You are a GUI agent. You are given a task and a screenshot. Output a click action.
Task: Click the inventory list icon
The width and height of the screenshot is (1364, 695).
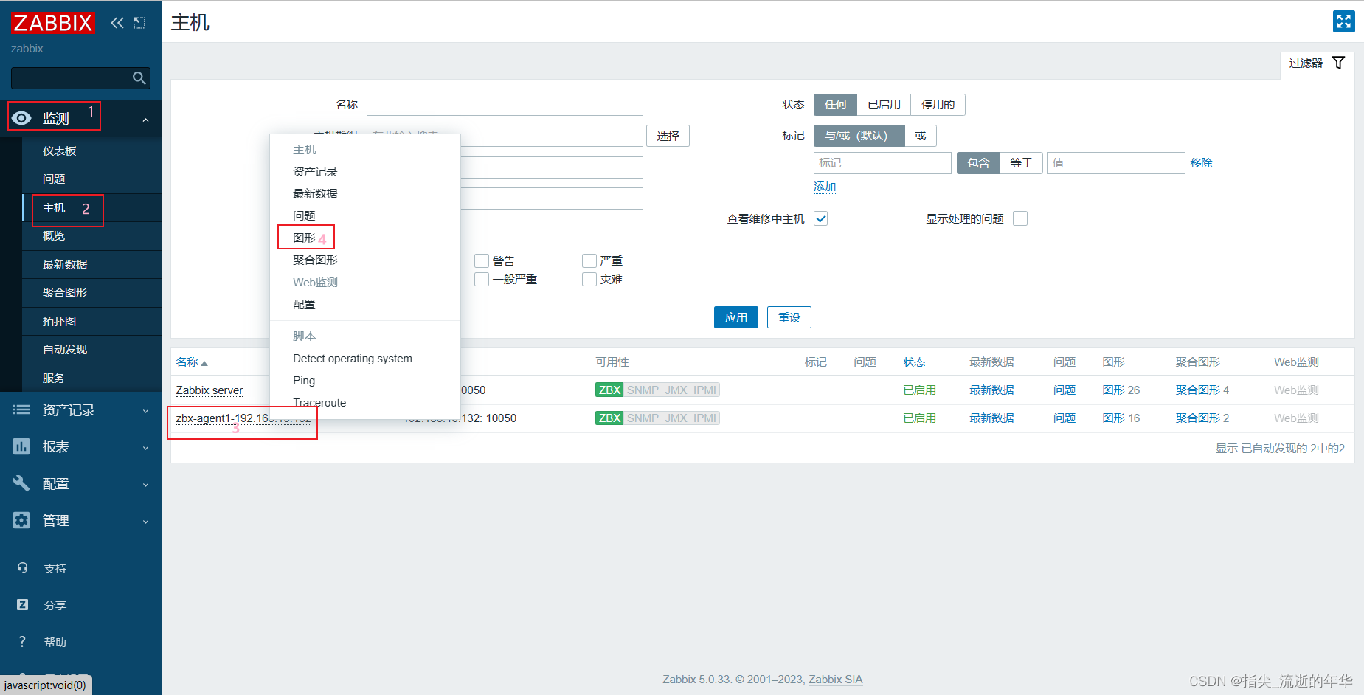click(x=21, y=409)
